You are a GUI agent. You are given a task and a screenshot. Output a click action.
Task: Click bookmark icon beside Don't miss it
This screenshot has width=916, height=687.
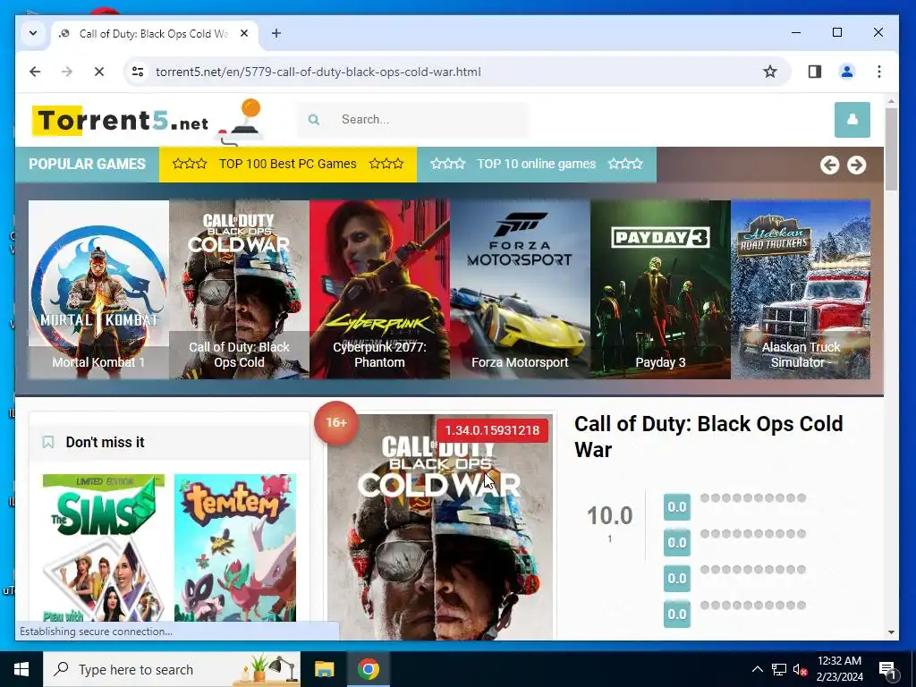click(48, 442)
